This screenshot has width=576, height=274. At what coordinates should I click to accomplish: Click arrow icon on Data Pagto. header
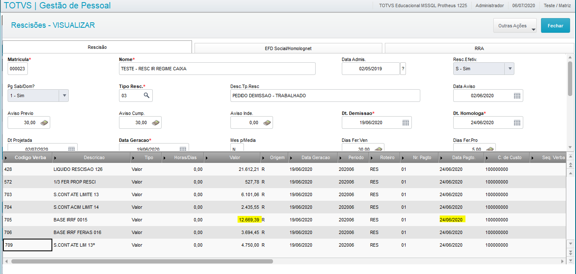click(441, 158)
